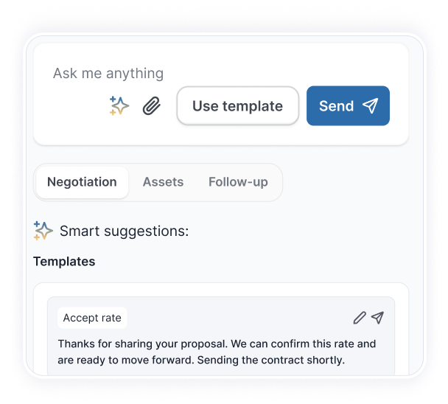Click the word Send on the button
448x404 pixels.
click(x=336, y=106)
